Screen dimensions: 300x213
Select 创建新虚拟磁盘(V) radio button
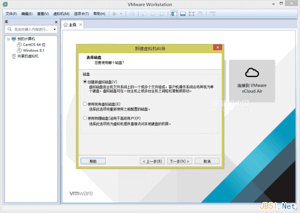click(85, 82)
